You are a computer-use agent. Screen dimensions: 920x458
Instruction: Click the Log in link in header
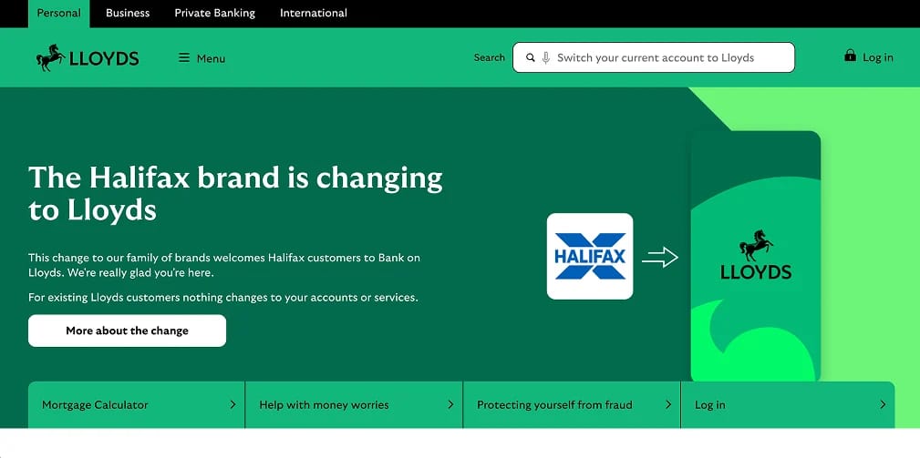878,57
